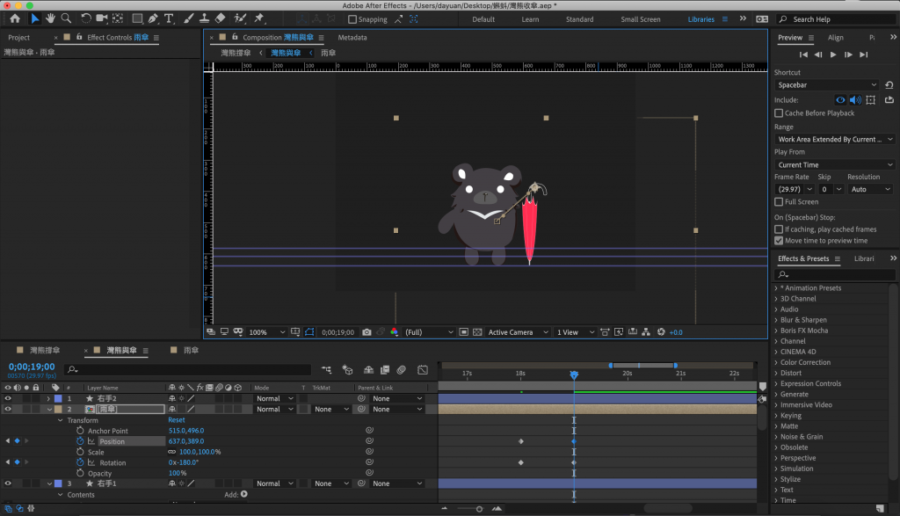Reset preview settings icon
Viewport: 900px width, 516px height.
(889, 85)
